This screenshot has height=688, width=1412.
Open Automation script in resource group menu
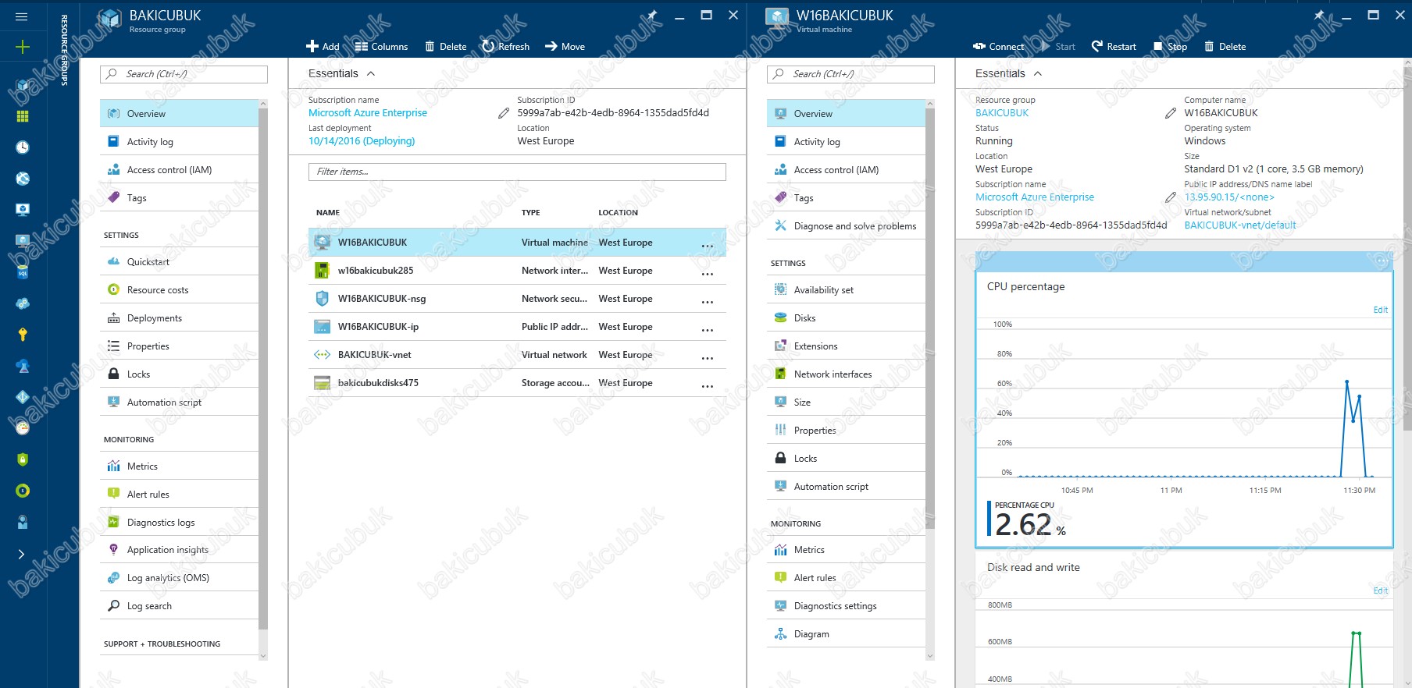[x=179, y=403]
